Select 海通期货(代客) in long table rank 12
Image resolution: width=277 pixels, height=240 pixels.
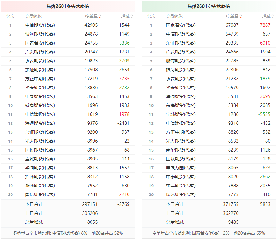coord(40,123)
